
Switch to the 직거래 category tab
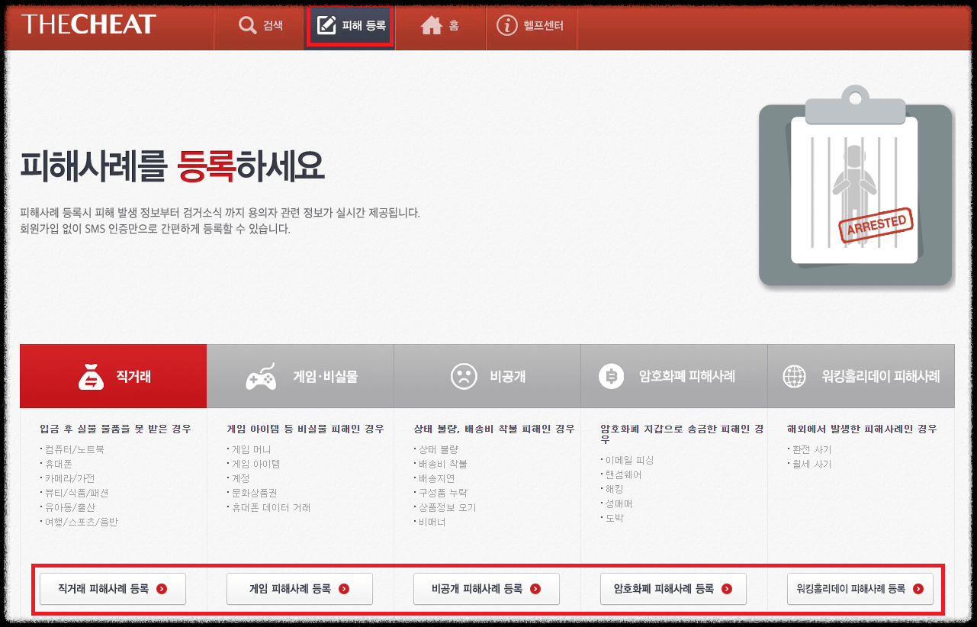click(113, 375)
